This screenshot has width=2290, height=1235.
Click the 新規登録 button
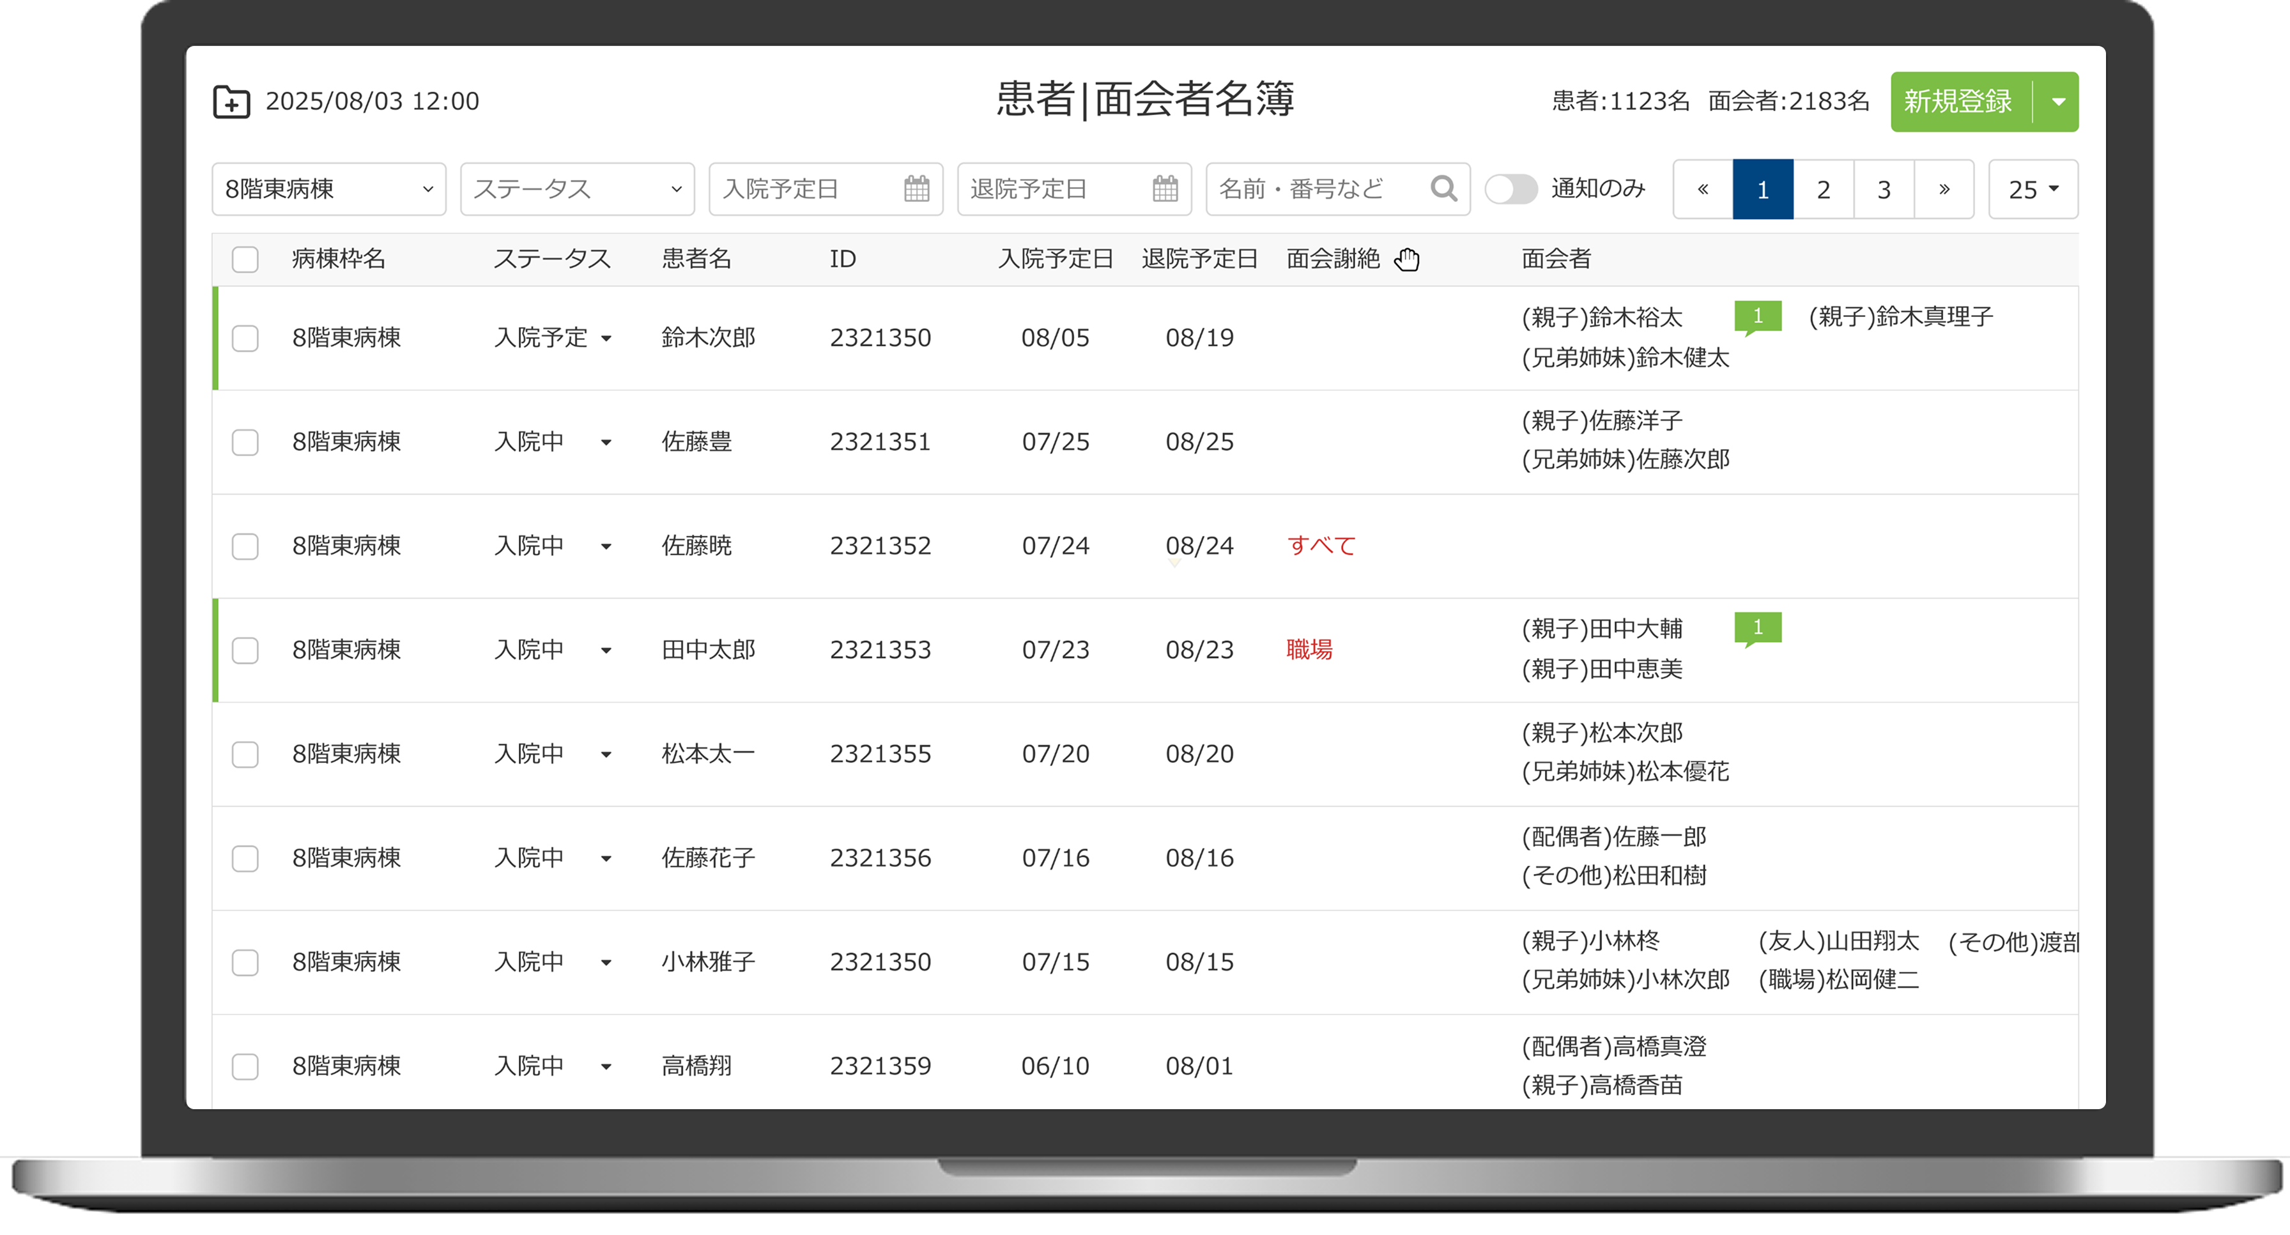tap(1959, 102)
